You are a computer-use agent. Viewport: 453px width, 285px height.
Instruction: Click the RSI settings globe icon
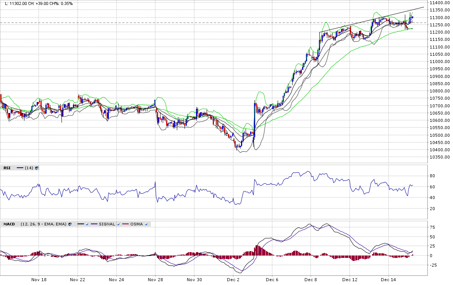37,168
